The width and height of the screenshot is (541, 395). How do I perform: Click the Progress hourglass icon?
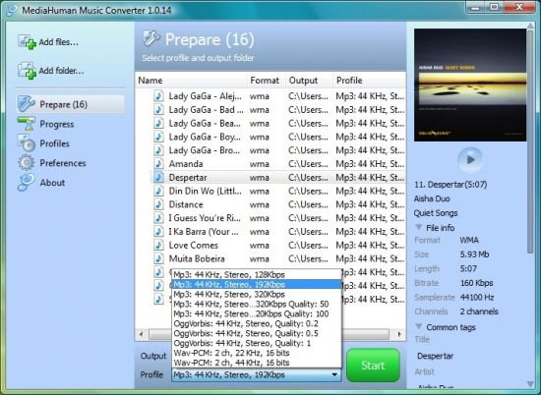click(x=27, y=124)
